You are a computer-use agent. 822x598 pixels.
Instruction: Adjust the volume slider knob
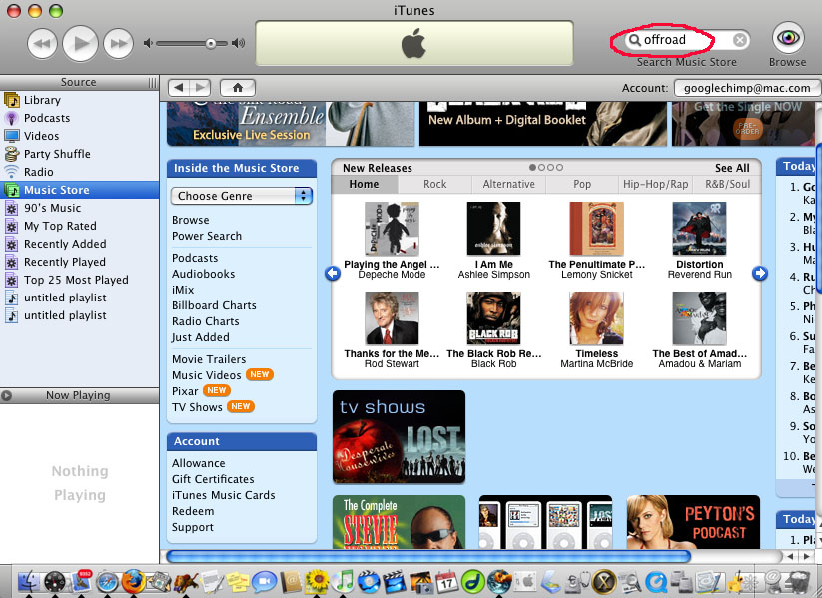(x=210, y=43)
